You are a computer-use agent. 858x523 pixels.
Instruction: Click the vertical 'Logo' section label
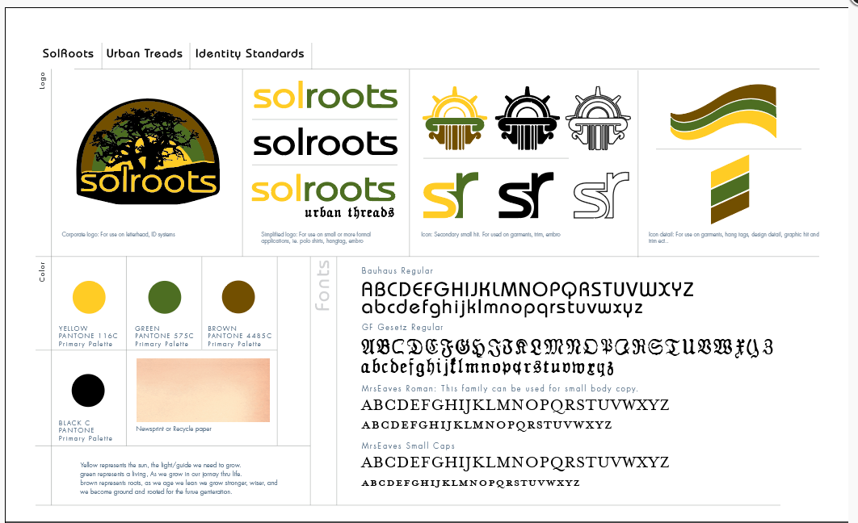pos(42,81)
